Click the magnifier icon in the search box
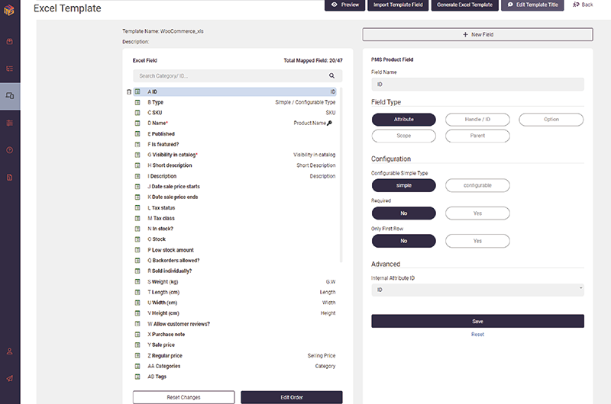The height and width of the screenshot is (404, 611). (x=332, y=76)
